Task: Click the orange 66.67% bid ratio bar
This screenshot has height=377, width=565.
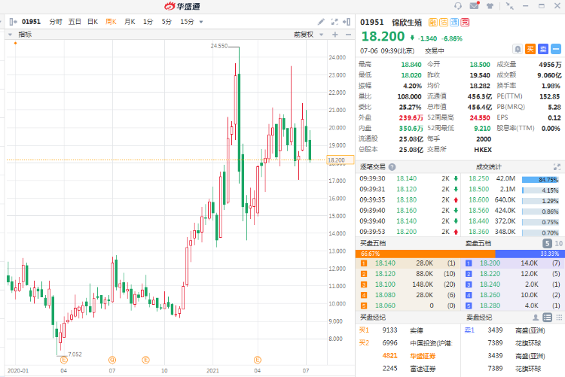Action: (x=425, y=254)
